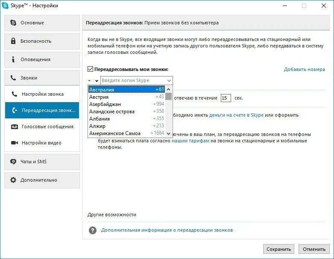Open the Безопасность settings section
Image resolution: width=334 pixels, height=259 pixels.
pos(42,41)
